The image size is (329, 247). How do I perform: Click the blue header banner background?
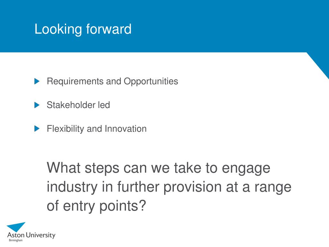coord(164,26)
